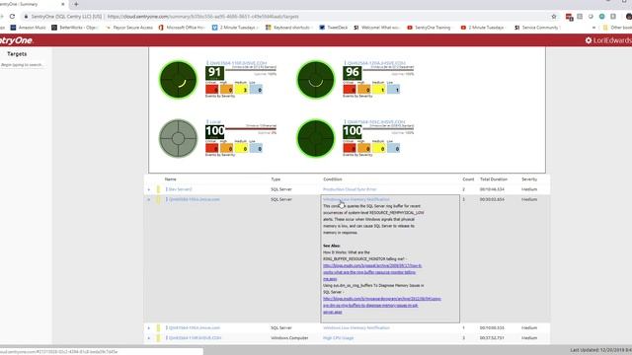Viewport: 632px width, 355px height.
Task: Click the 91 health score box
Action: click(x=215, y=73)
